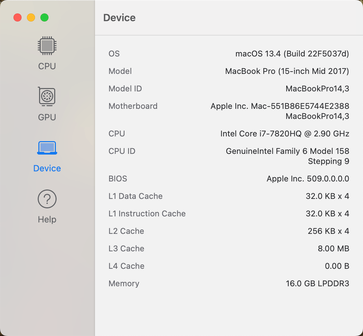Open the CPU benchmark section icon
The width and height of the screenshot is (363, 336).
click(47, 45)
